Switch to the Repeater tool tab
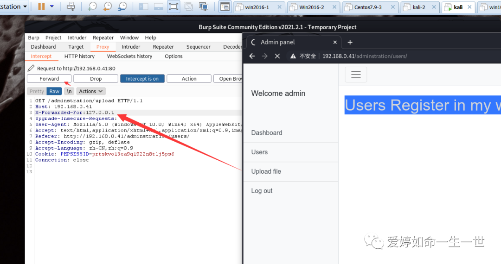The image size is (501, 264). pos(163,47)
